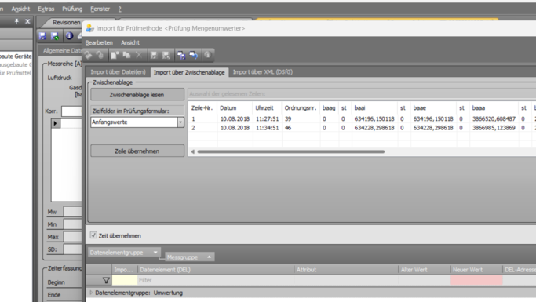The height and width of the screenshot is (302, 536).
Task: Click the Datenelement (DEL) column header
Action: click(216, 270)
